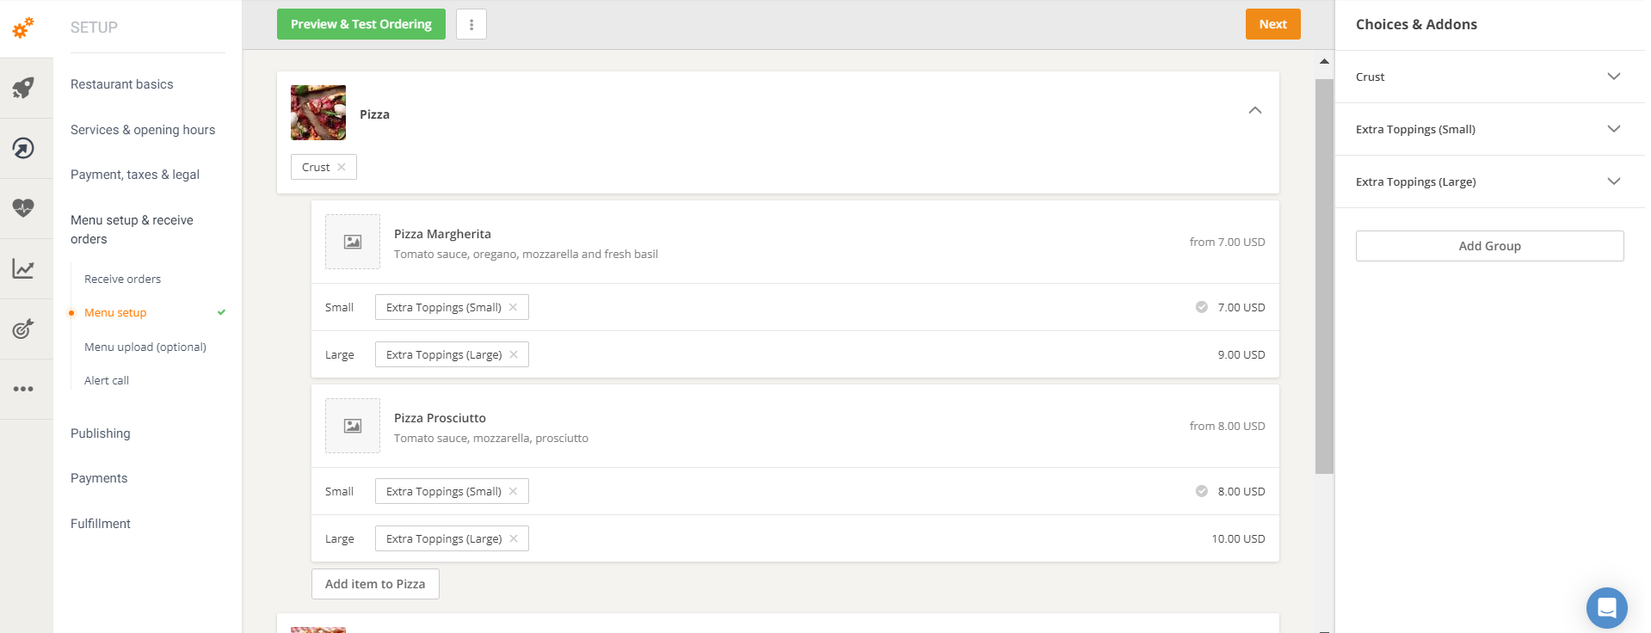Click 'from 7.00 USD' price label
The width and height of the screenshot is (1651, 633).
(1227, 242)
